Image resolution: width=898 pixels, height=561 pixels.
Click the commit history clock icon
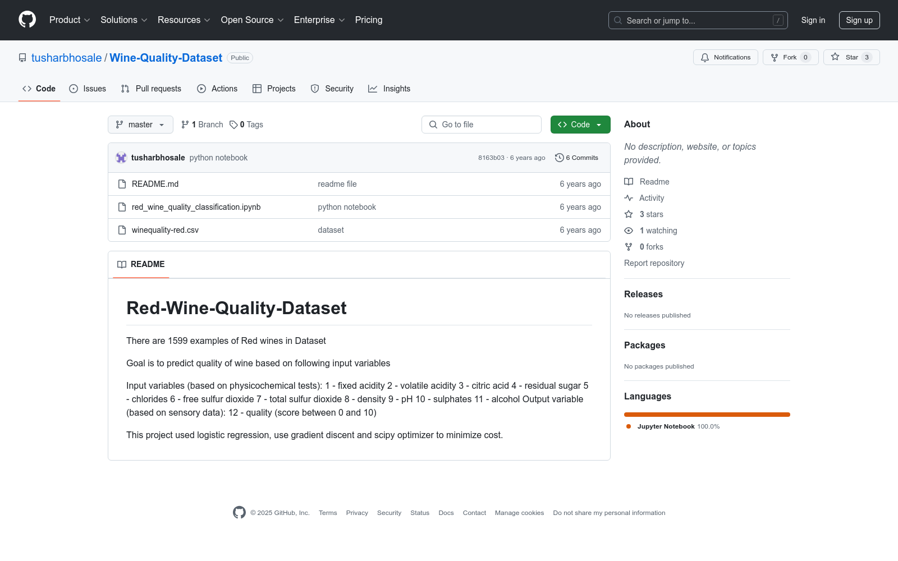[559, 158]
